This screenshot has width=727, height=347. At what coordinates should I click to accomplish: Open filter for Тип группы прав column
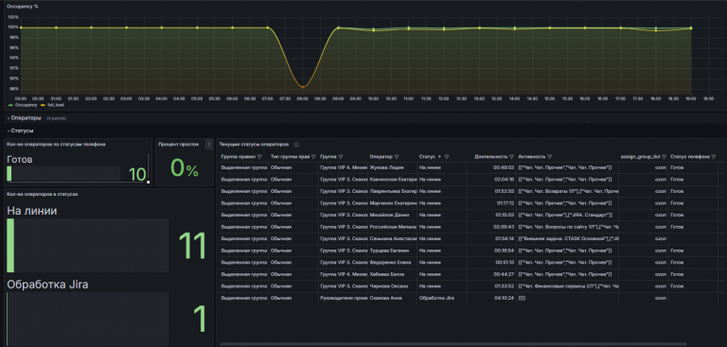(314, 157)
